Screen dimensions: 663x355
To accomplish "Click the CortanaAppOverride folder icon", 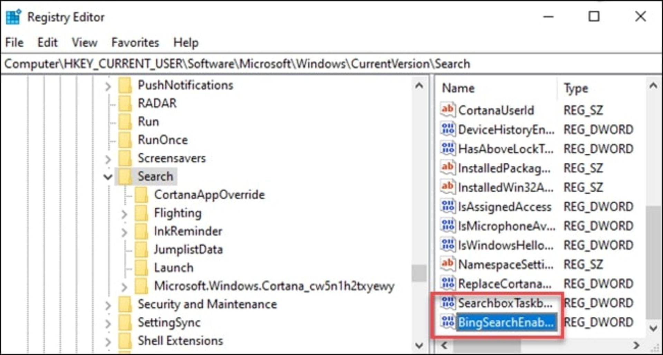I will coord(141,195).
